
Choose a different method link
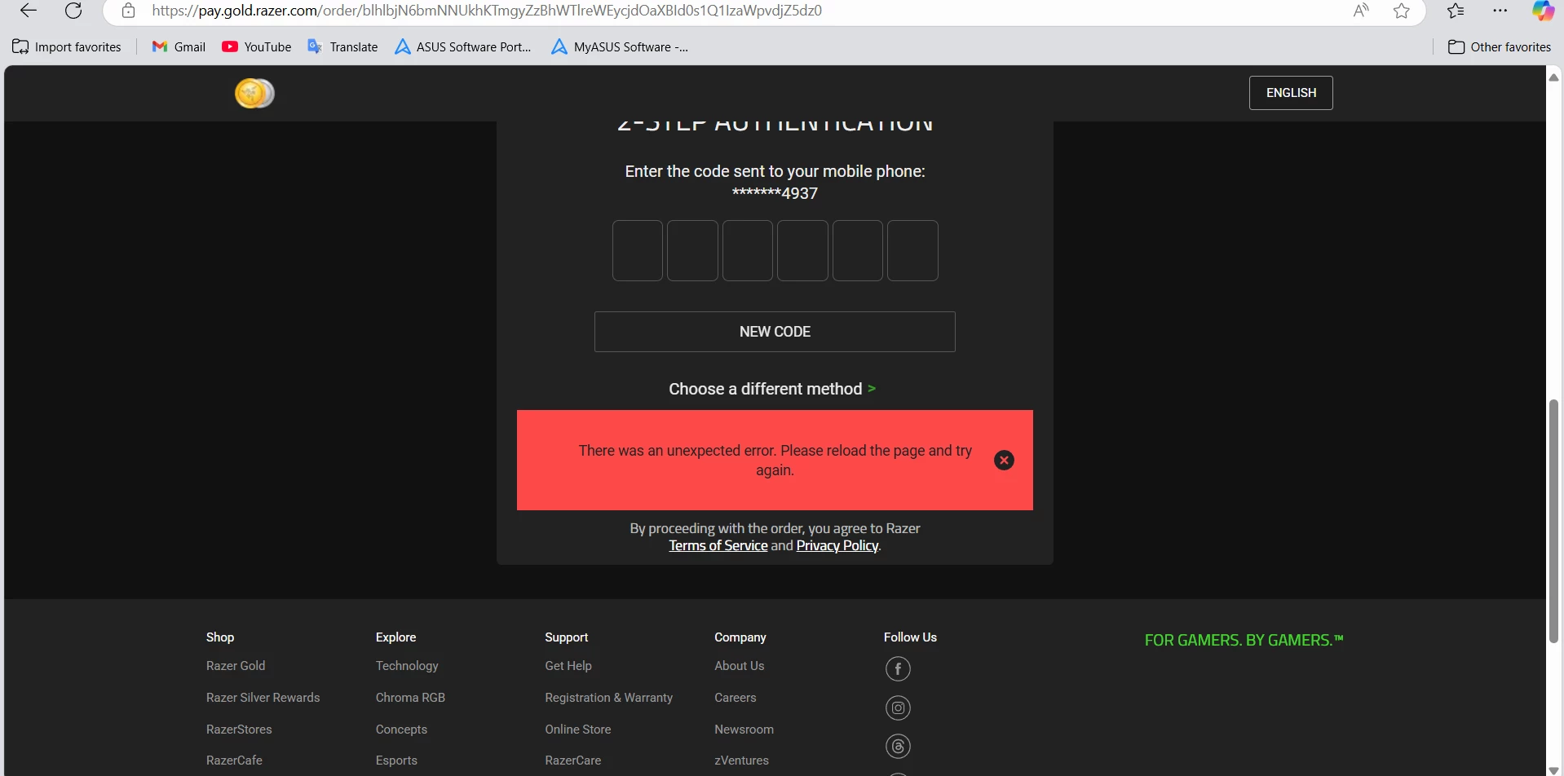tap(772, 389)
